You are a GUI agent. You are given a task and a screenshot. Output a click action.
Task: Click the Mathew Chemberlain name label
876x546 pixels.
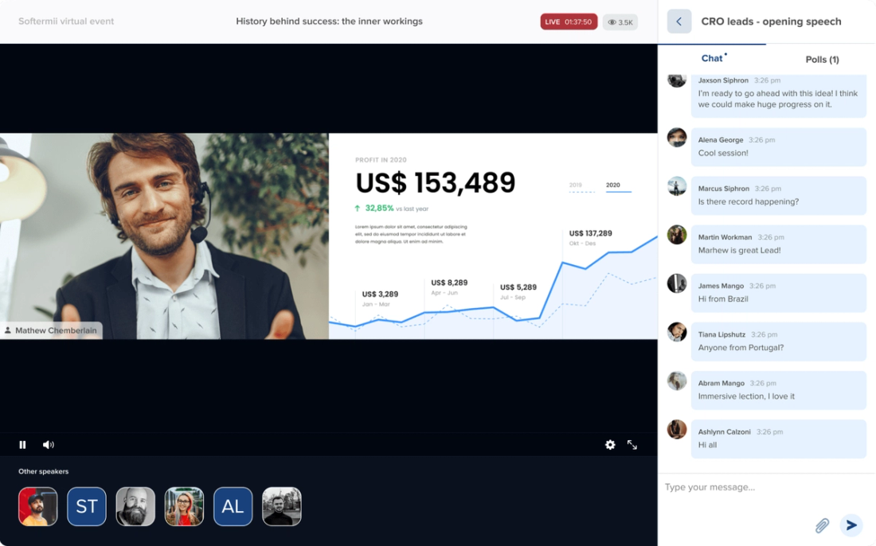[51, 330]
